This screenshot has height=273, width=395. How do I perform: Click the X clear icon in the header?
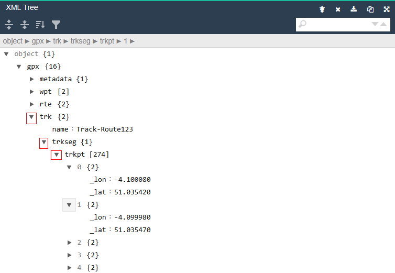tap(338, 9)
